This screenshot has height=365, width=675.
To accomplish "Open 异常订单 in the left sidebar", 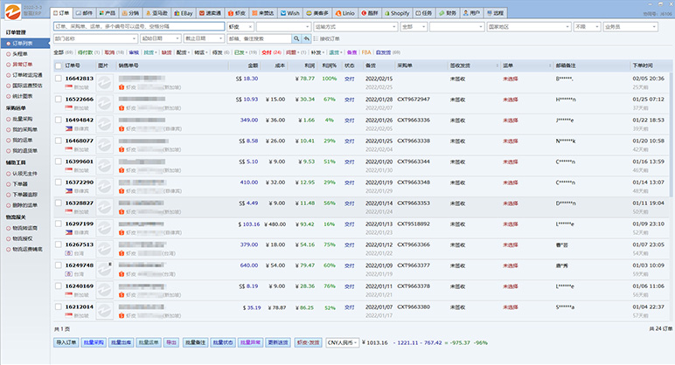I will click(x=22, y=64).
